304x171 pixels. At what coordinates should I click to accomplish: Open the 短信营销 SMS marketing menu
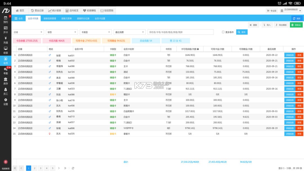tap(107, 10)
